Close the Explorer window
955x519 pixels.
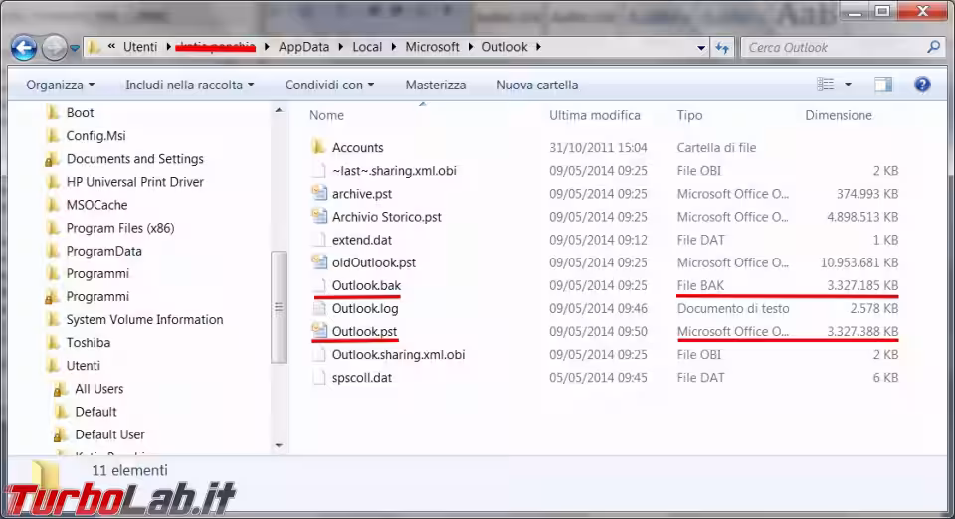923,11
